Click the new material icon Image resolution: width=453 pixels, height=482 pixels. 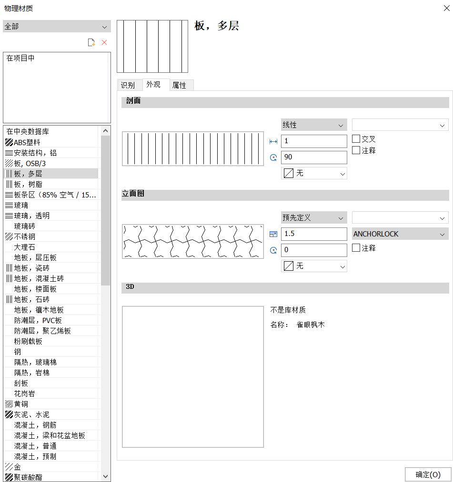(91, 43)
